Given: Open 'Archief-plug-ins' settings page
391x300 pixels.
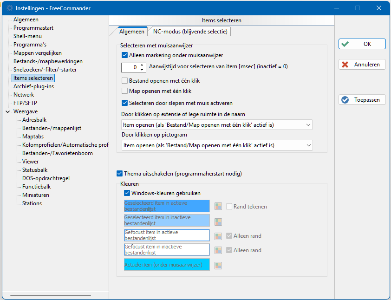Looking at the screenshot, I should 33,86.
